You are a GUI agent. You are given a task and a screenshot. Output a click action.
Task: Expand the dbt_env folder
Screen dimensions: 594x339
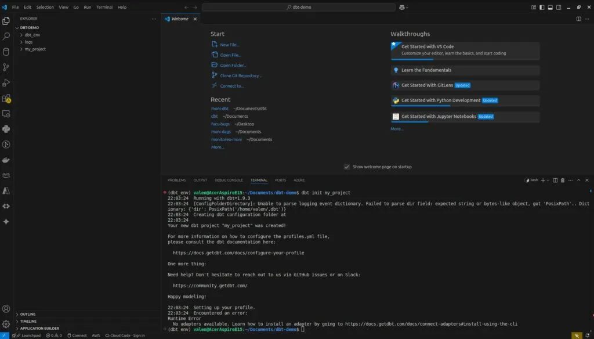pyautogui.click(x=32, y=35)
